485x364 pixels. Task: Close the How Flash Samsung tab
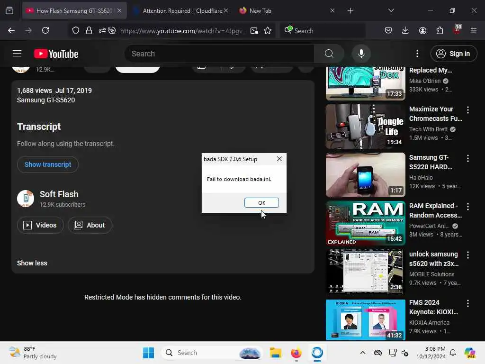[119, 10]
